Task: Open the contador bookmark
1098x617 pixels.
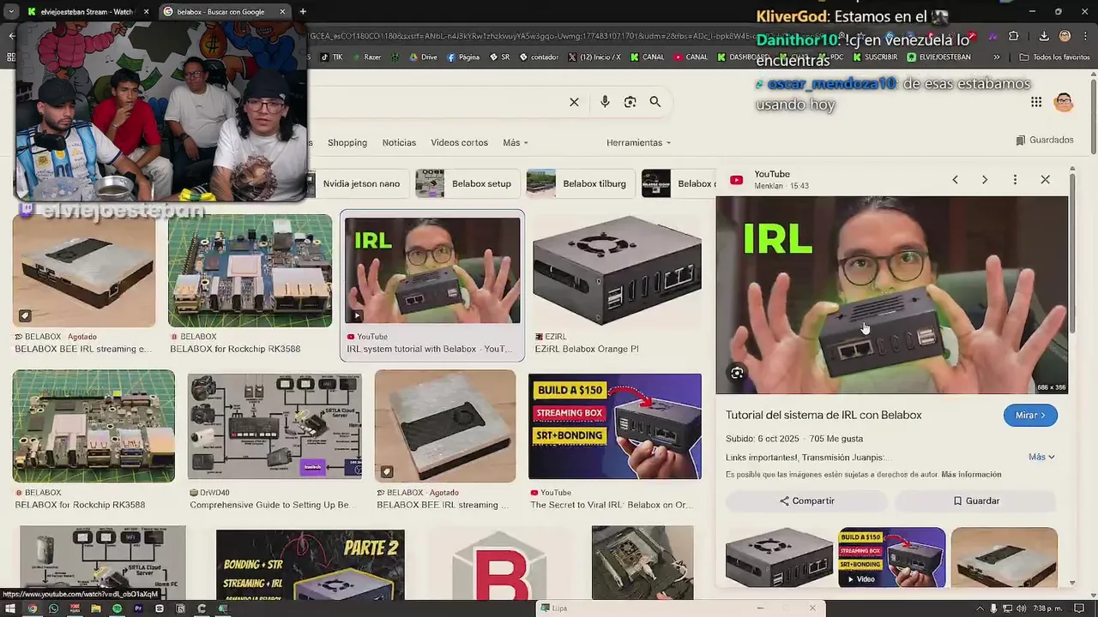Action: [538, 57]
